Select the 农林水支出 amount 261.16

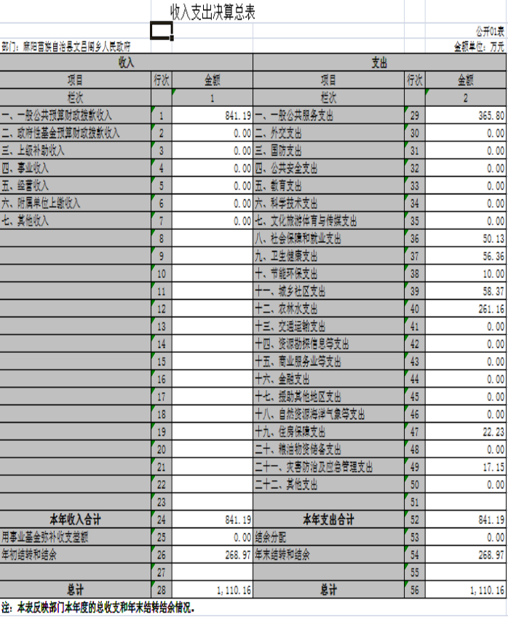tap(466, 308)
